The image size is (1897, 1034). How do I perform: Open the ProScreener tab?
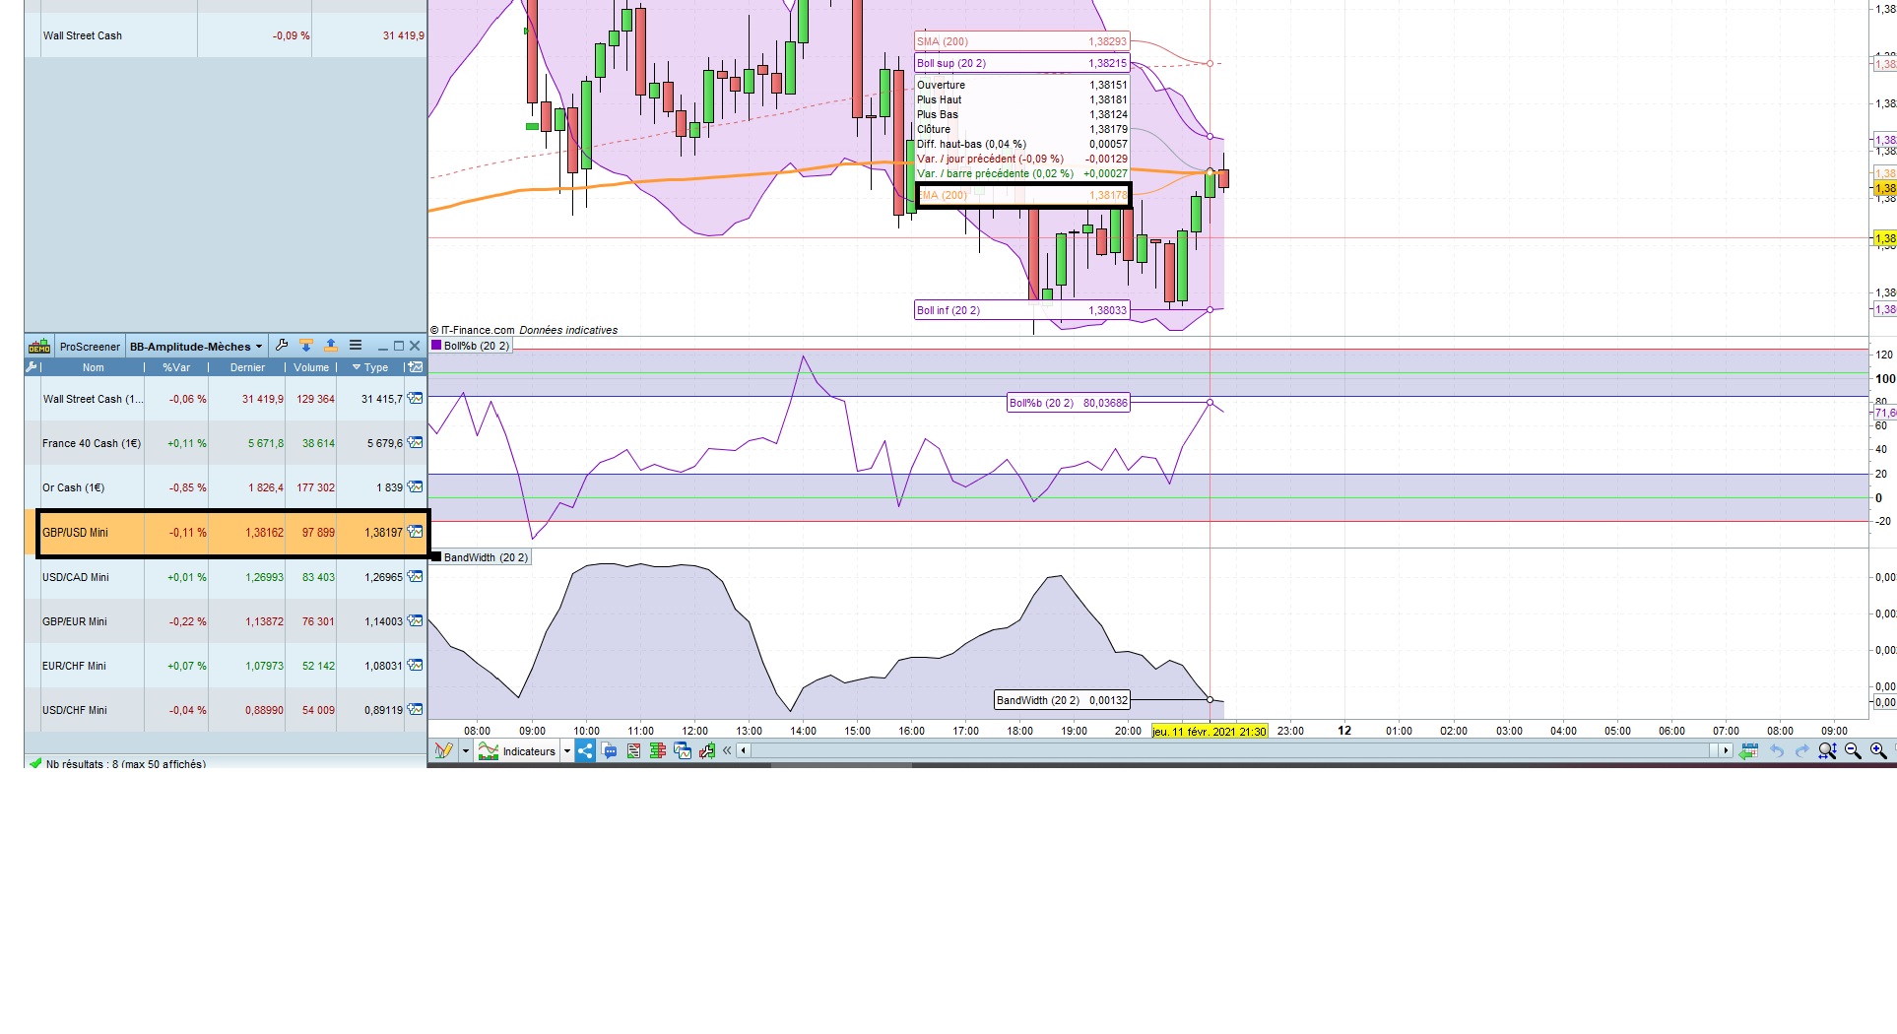[90, 347]
